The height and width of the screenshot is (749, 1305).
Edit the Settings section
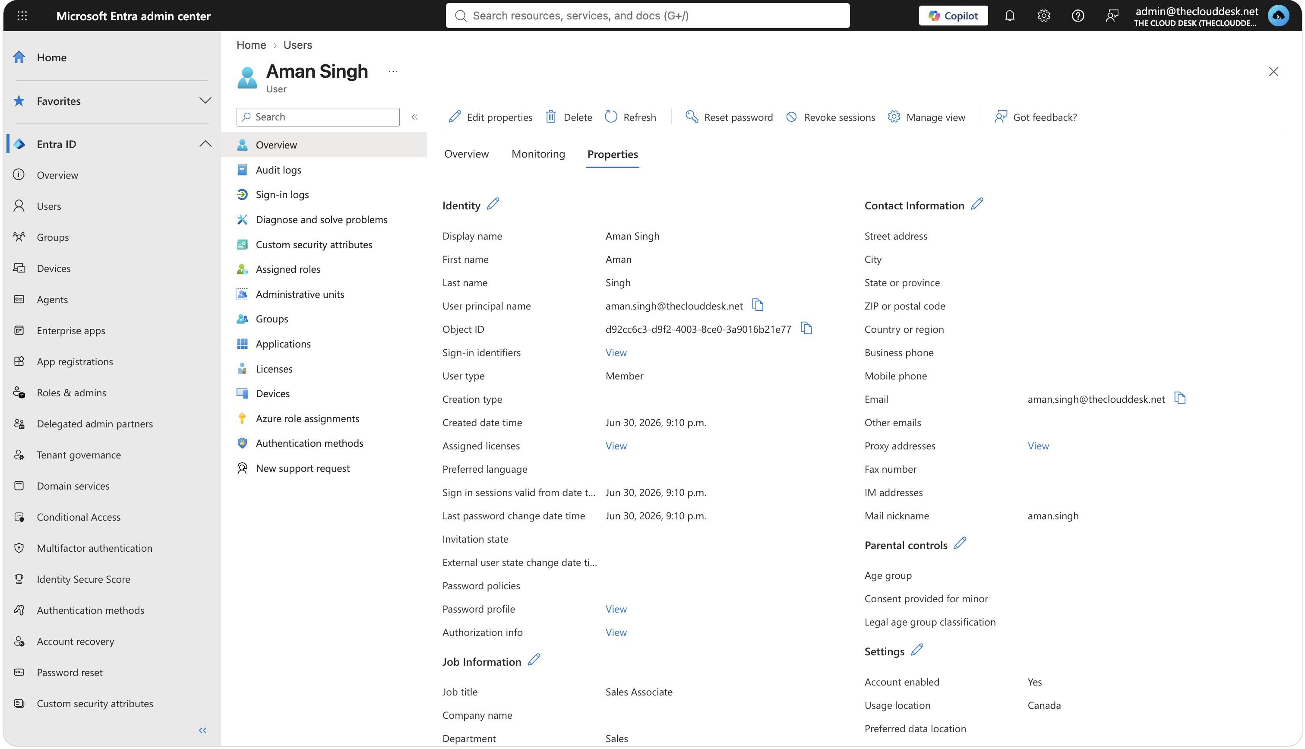(x=917, y=650)
